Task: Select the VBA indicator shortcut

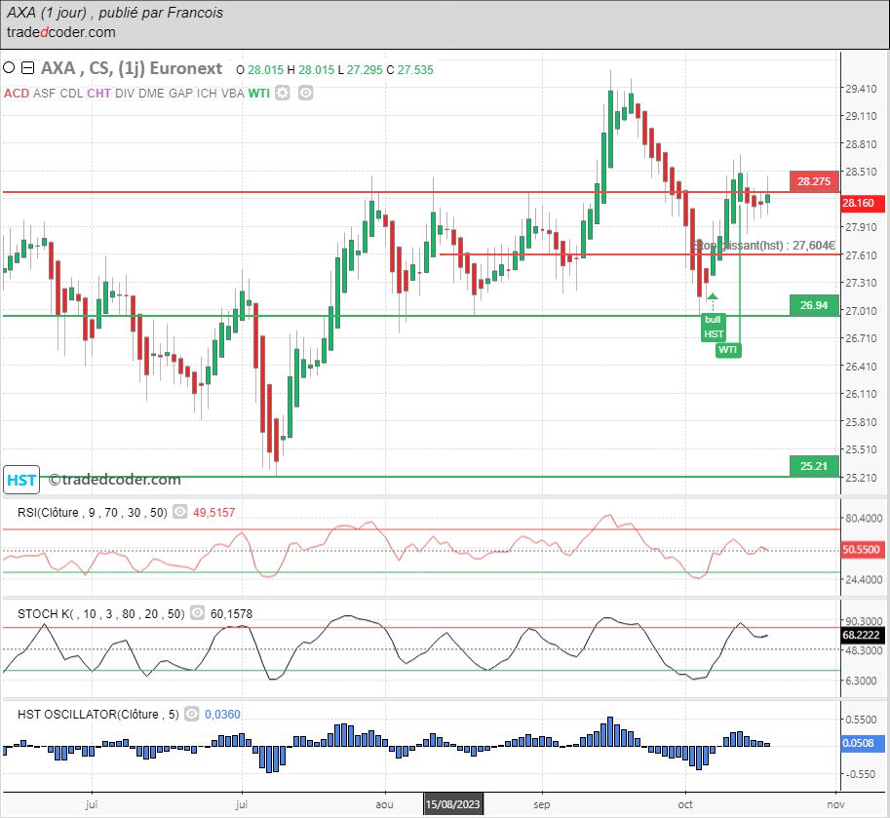Action: [233, 93]
